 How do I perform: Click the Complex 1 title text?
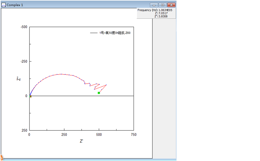[15, 5]
